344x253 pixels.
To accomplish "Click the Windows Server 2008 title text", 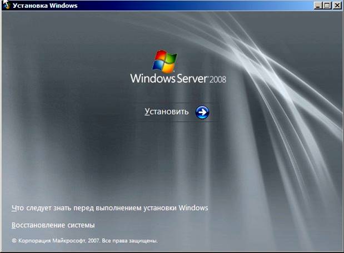I will point(178,78).
